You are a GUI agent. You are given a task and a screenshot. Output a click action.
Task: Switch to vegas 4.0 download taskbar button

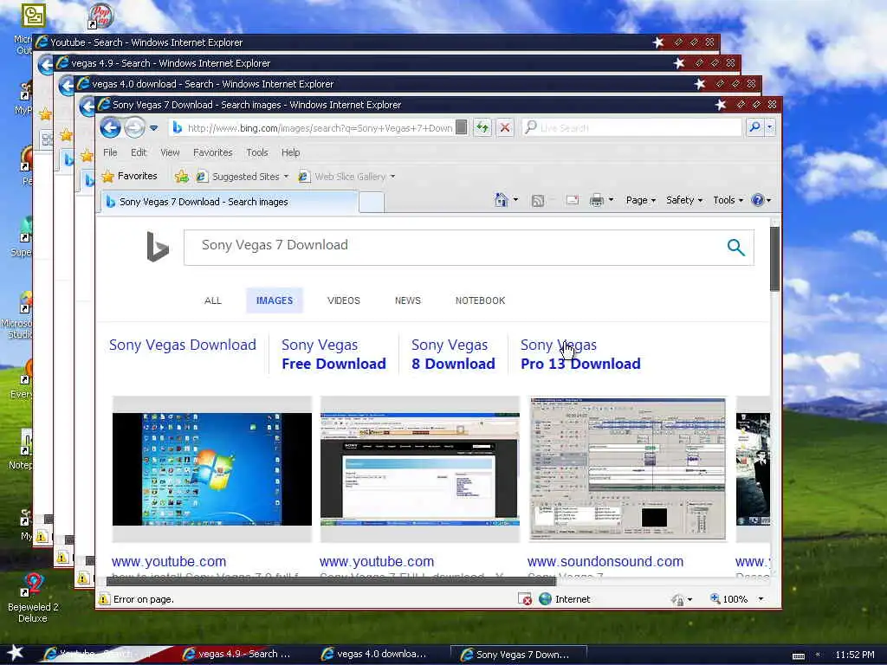tap(376, 654)
